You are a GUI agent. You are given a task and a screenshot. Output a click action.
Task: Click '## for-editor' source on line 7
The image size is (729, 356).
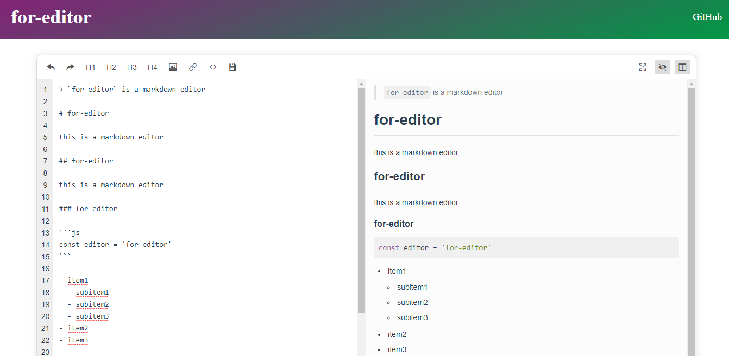tap(86, 161)
